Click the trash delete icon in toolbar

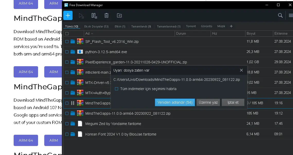[x=106, y=15]
